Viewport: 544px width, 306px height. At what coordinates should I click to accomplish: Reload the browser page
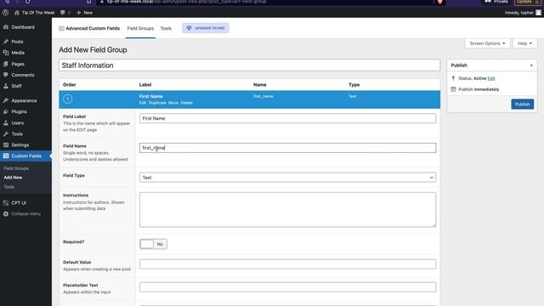[28, 2]
